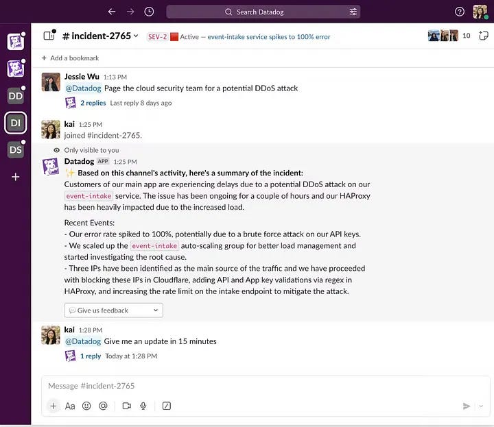Click the APP badge
Screen dimensions: 494x427
point(103,161)
